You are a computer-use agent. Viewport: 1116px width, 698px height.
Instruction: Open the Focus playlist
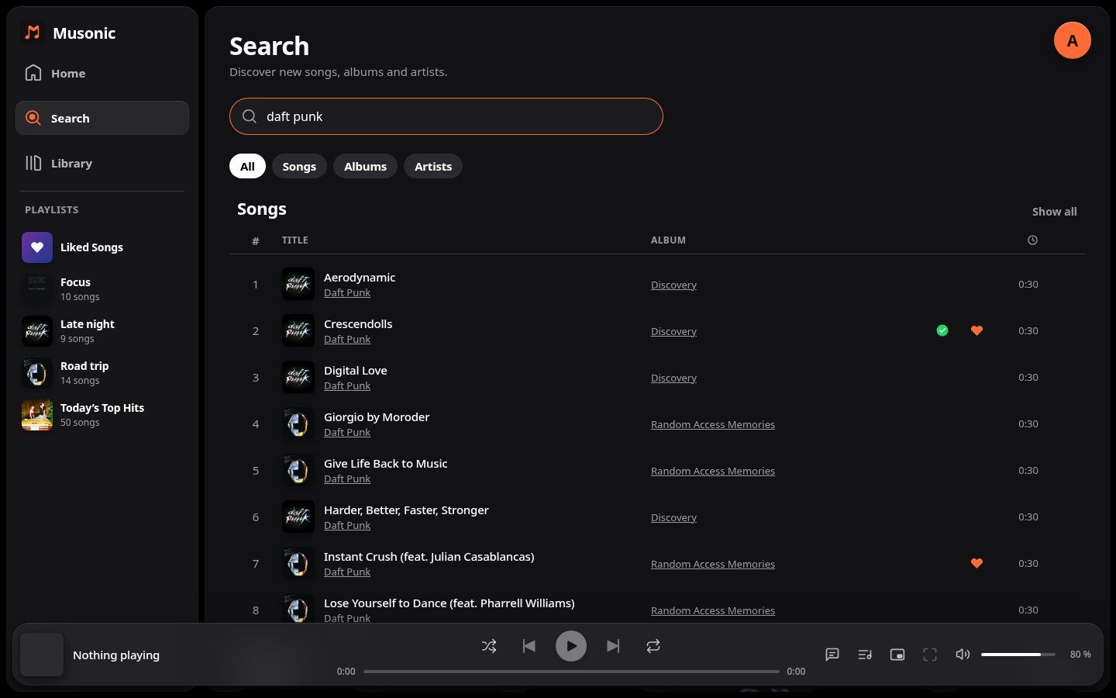point(102,289)
